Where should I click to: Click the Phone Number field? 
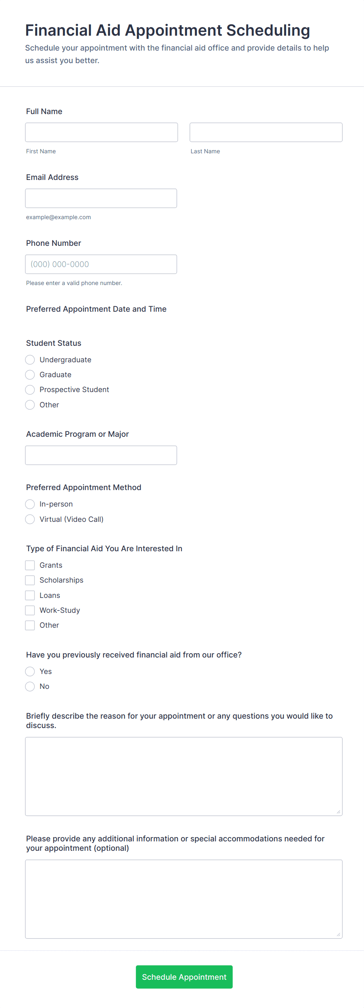[101, 264]
